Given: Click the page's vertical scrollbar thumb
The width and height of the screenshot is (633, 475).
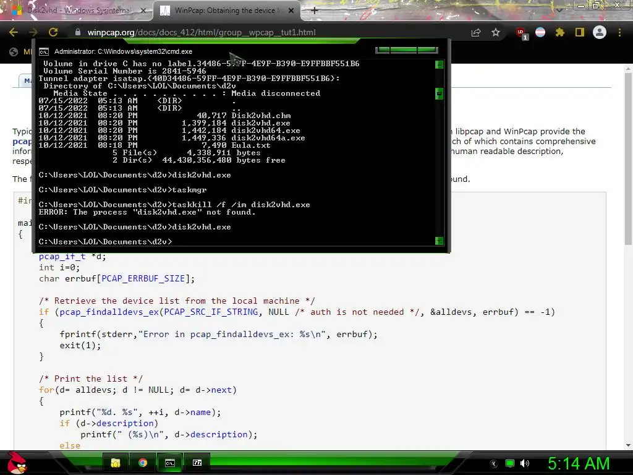Looking at the screenshot, I should 628,158.
